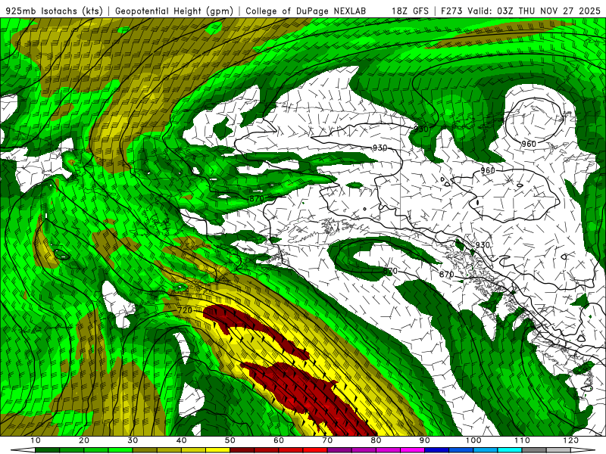The width and height of the screenshot is (606, 454).
Task: Click the 80 value on color scale
Action: pos(376,440)
